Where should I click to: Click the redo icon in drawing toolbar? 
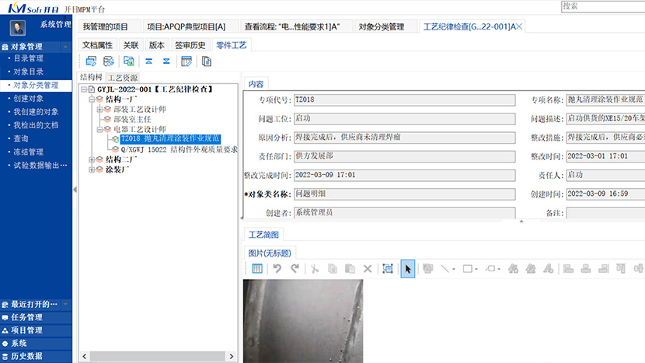295,269
